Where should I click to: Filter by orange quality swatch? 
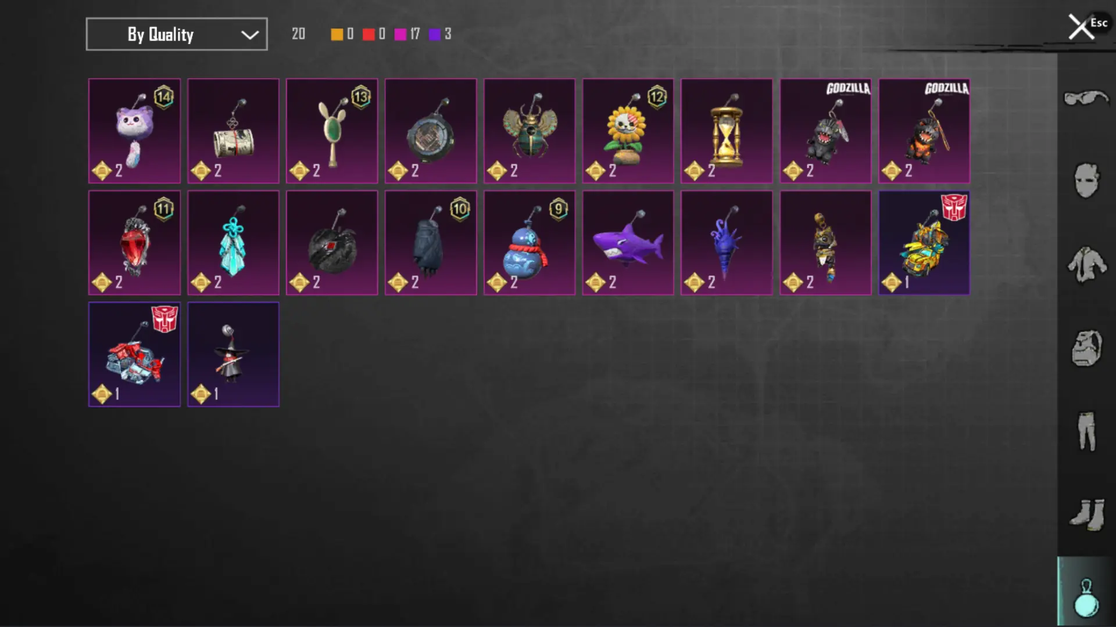(337, 34)
